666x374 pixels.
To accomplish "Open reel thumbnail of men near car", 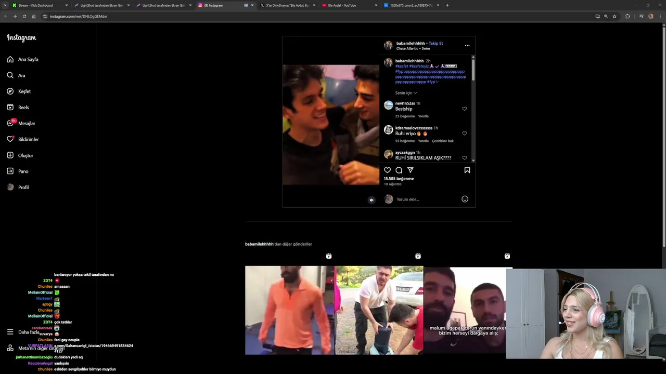I will tap(379, 311).
